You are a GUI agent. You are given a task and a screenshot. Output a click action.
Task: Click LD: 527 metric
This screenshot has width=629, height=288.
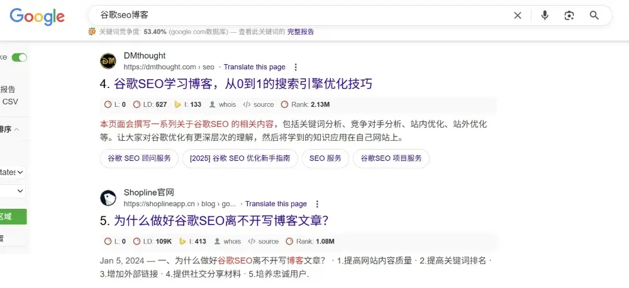coord(150,104)
